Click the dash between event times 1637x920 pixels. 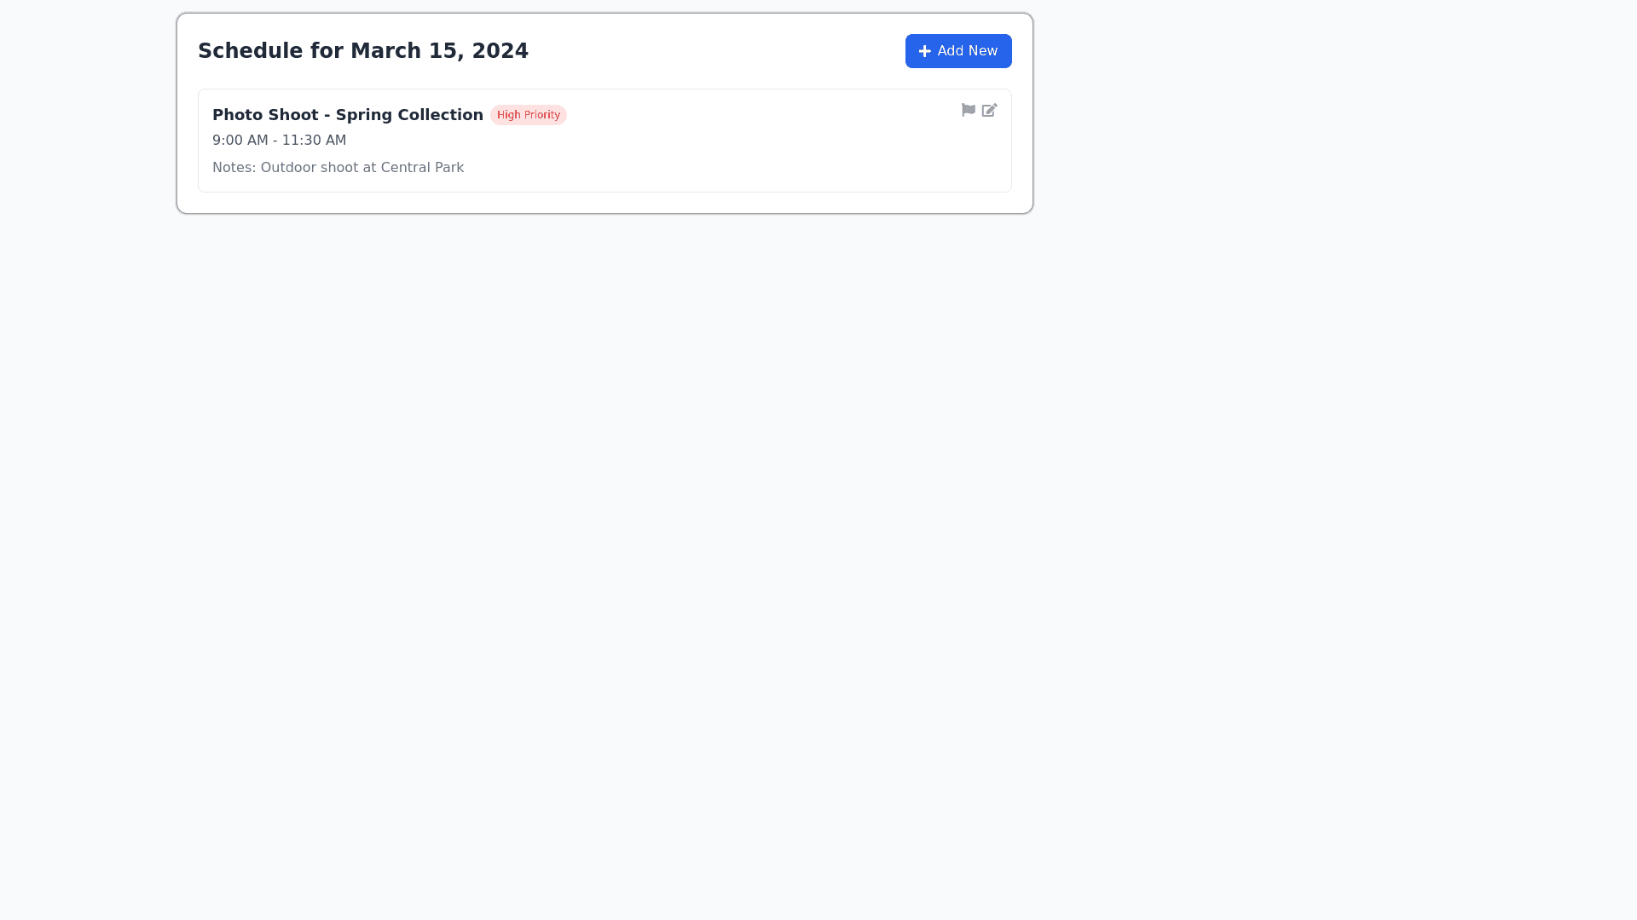(x=275, y=141)
